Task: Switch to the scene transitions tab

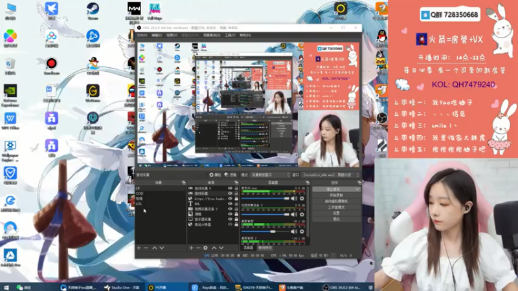Action: click(x=265, y=248)
